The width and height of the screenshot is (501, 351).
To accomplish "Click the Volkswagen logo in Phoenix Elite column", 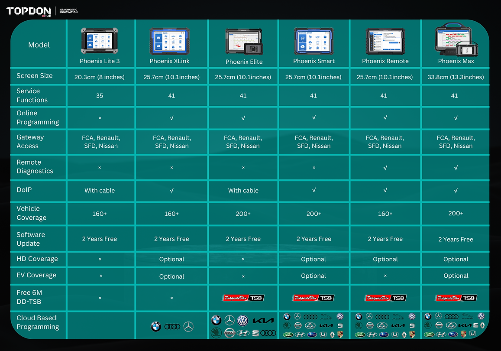I will point(243,320).
